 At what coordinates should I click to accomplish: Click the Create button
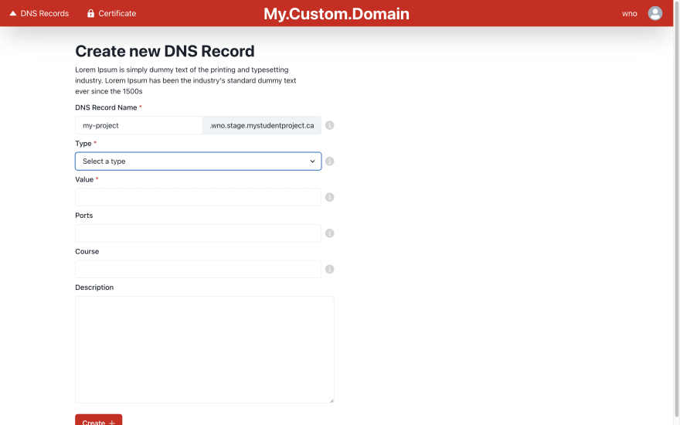point(98,420)
